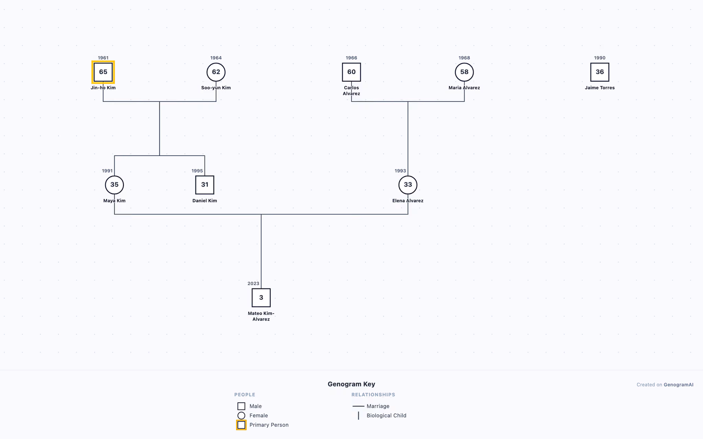The image size is (703, 439).
Task: Click the Genogram Key heading
Action: tap(351, 384)
